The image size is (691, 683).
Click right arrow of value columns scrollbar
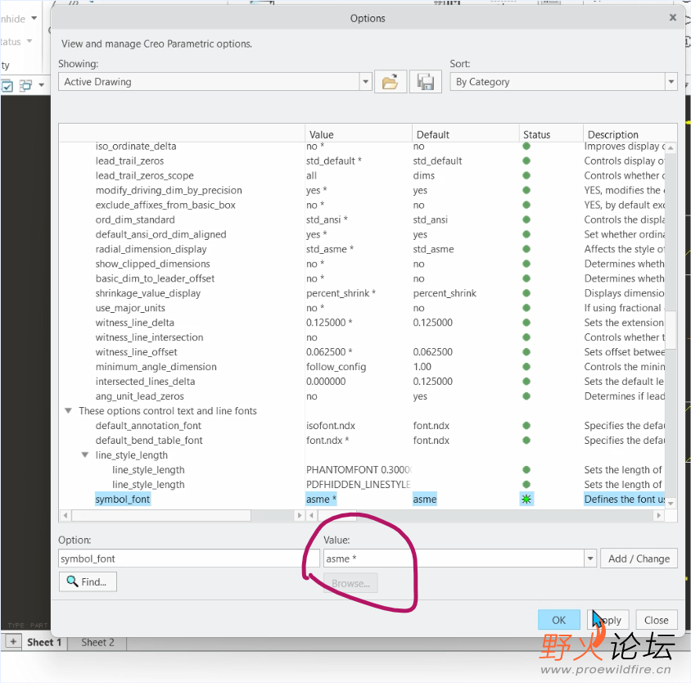(x=659, y=515)
